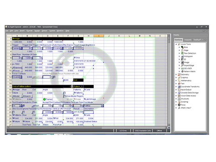
Task: Choose the Histogram tool icon
Action: [182, 56]
